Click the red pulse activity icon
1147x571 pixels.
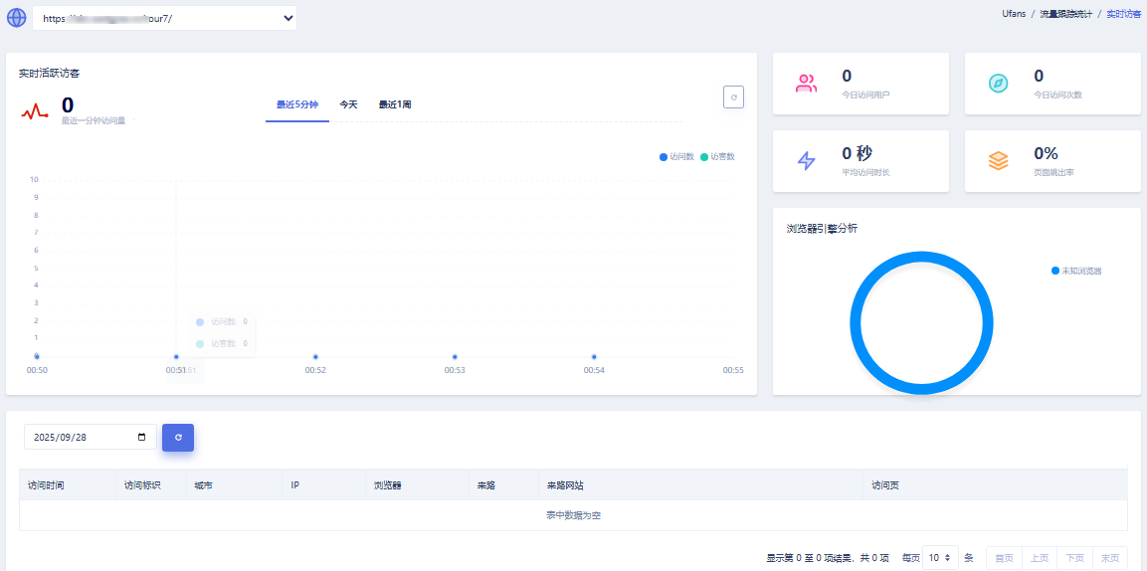(36, 111)
